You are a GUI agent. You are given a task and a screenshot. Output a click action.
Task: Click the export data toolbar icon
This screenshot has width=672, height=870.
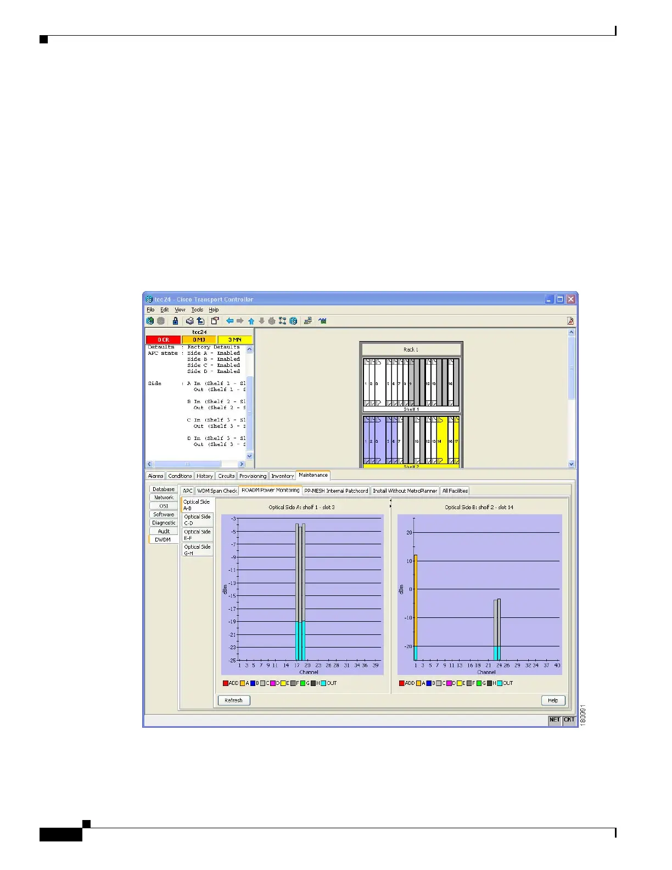[x=201, y=321]
